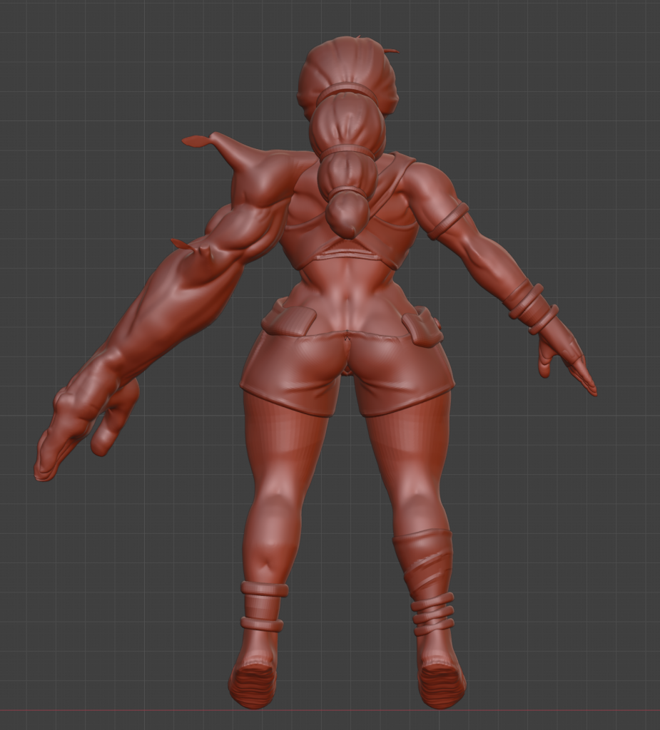Select the stacked bracelets on the slimmer wrist
Image resolution: width=660 pixels, height=730 pixels.
tap(532, 307)
